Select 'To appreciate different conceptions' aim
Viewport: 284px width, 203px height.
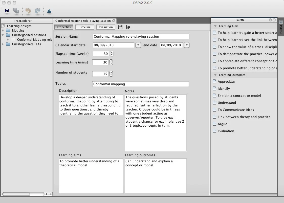245,61
